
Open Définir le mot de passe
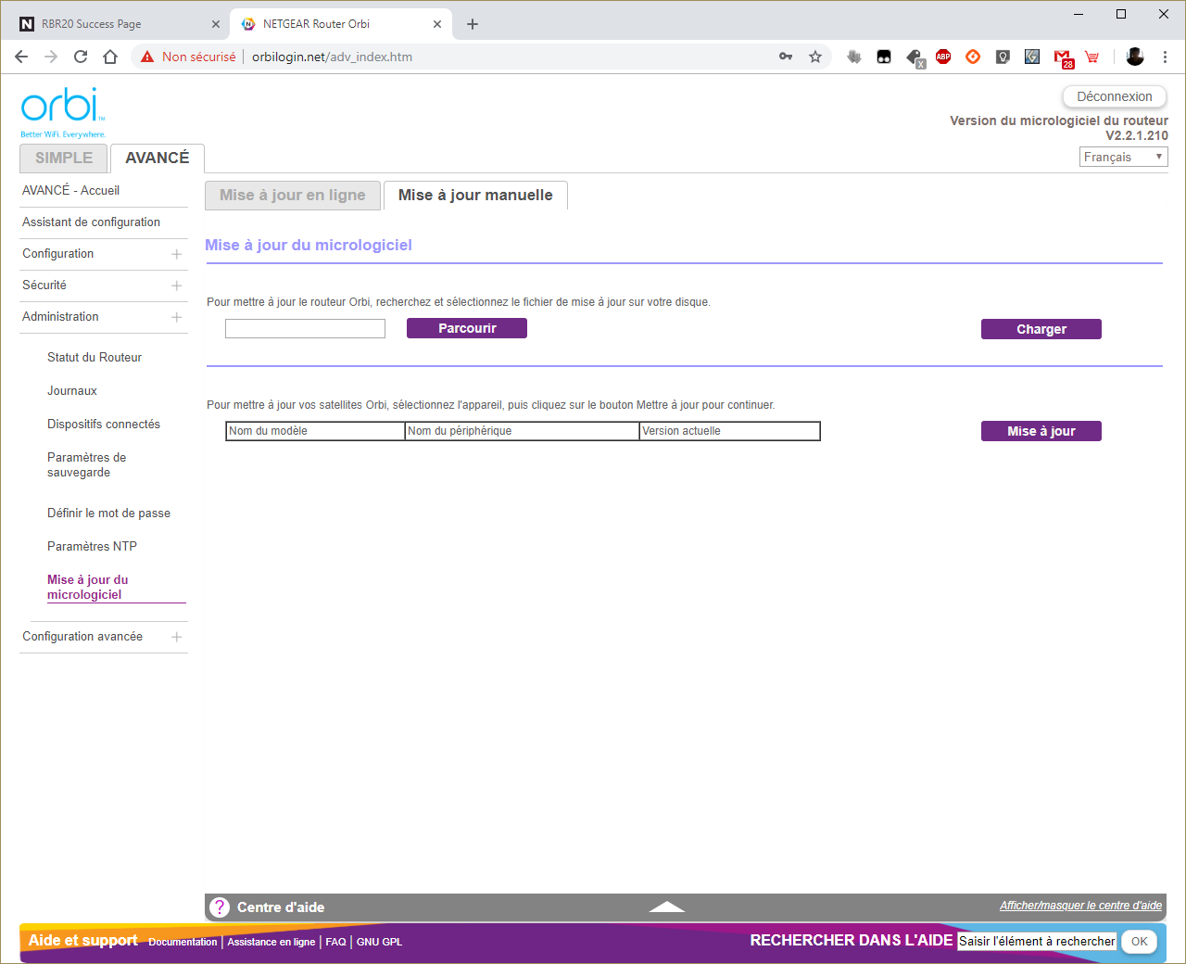pyautogui.click(x=108, y=513)
